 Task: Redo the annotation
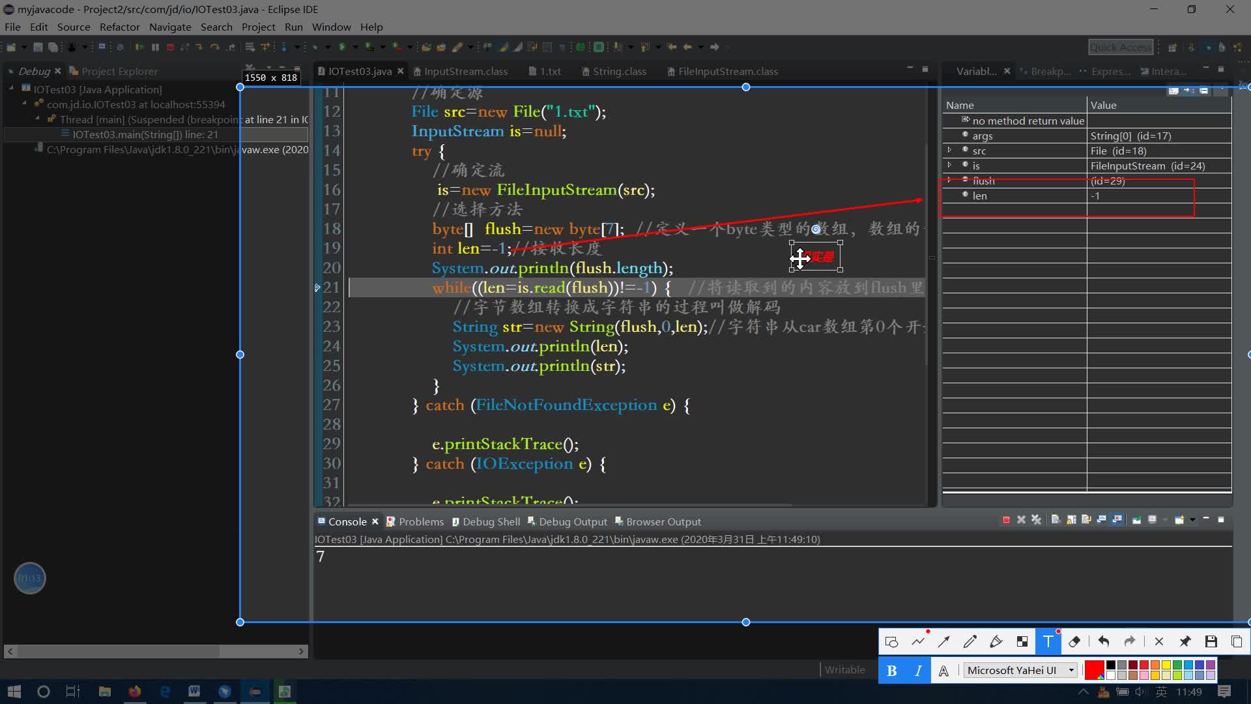click(x=1130, y=642)
